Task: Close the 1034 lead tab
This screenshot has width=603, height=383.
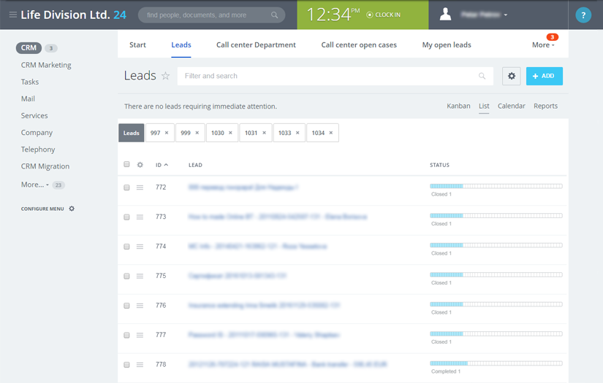Action: pos(330,133)
